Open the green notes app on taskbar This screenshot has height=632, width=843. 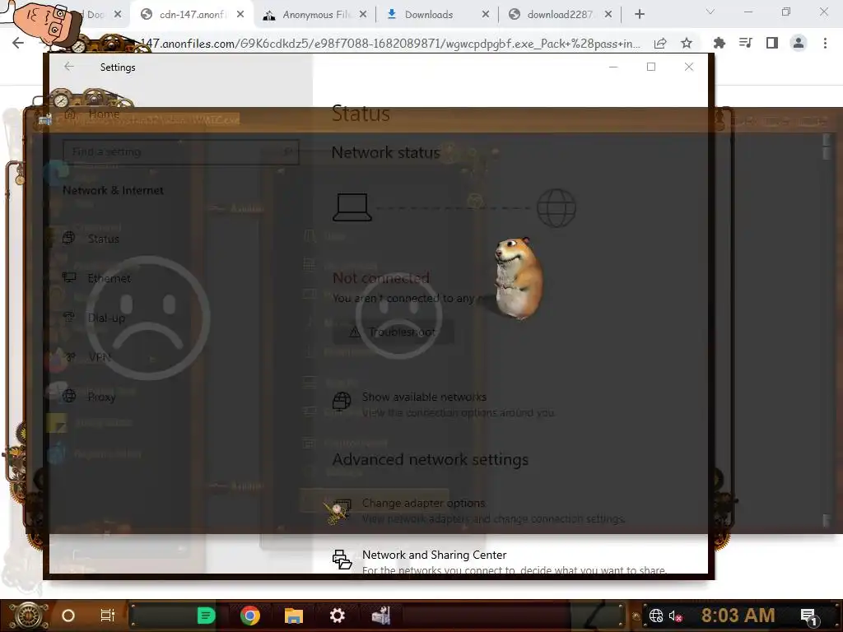(206, 616)
